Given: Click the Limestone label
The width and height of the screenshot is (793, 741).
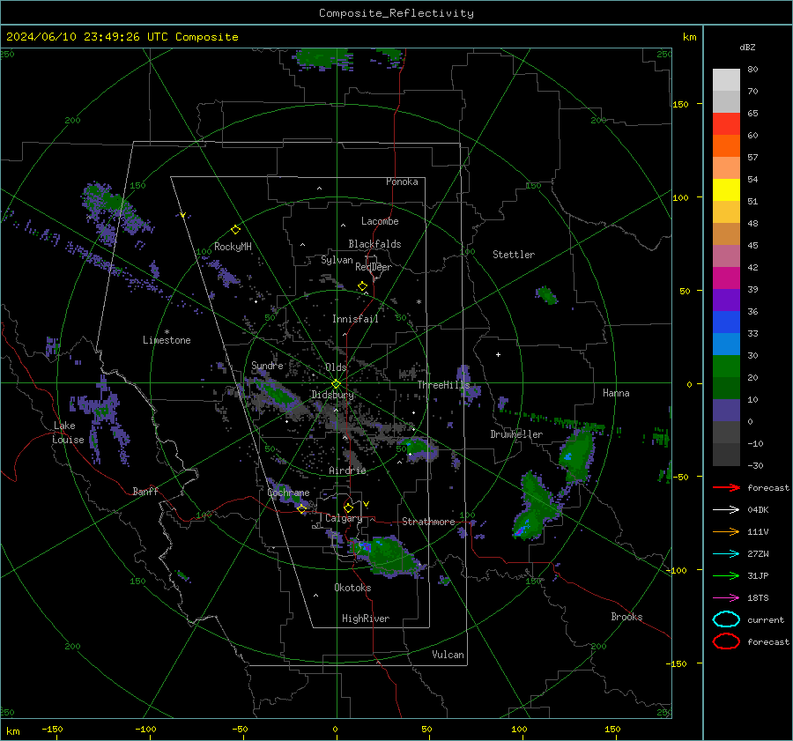Looking at the screenshot, I should point(167,340).
